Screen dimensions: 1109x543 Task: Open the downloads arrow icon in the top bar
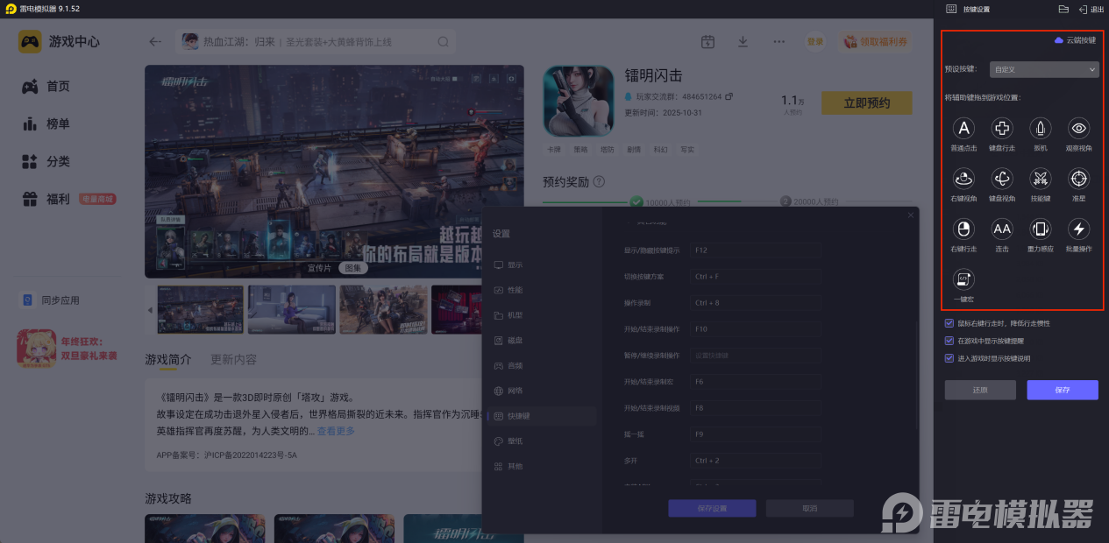pos(743,41)
